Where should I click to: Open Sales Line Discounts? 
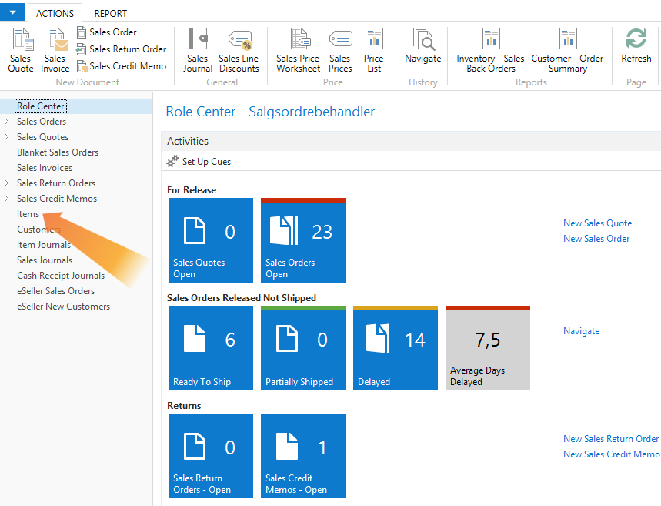239,50
